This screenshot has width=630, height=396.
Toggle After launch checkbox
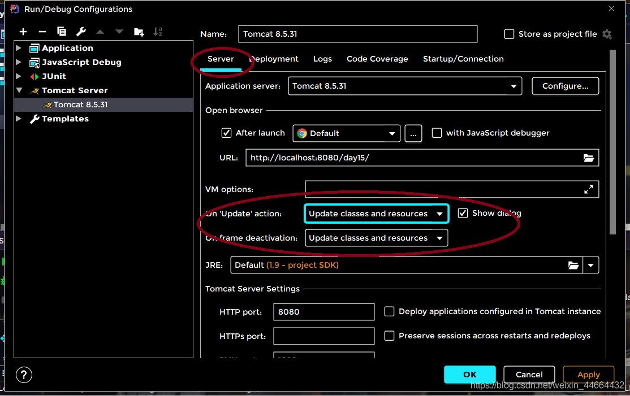pos(227,133)
